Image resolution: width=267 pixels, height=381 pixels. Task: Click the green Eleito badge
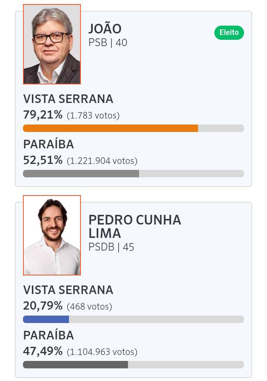click(229, 33)
